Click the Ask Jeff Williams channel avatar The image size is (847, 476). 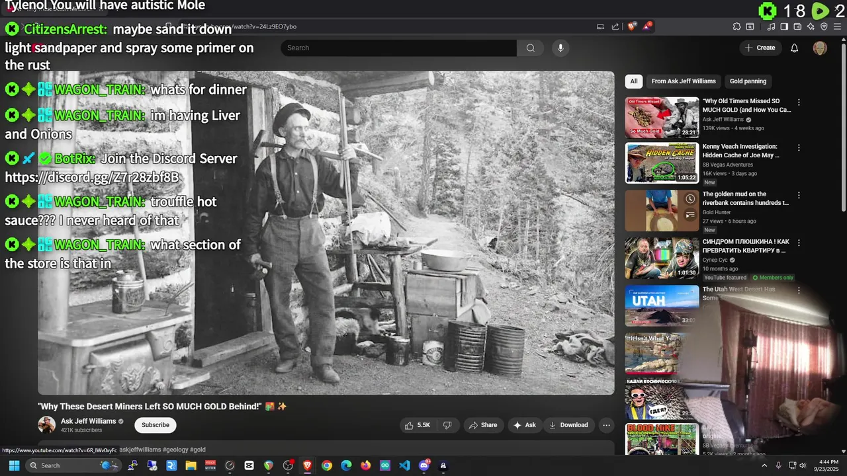46,425
